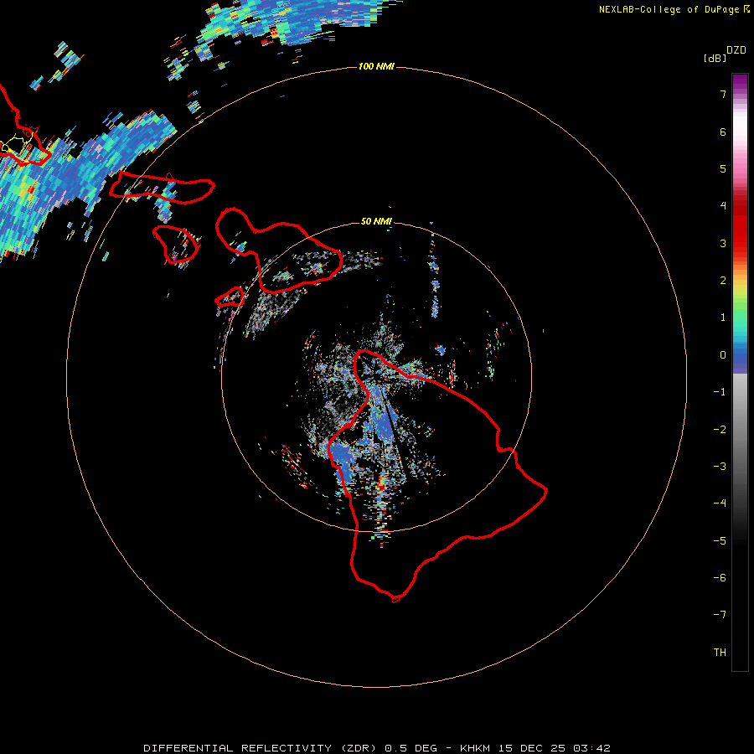The width and height of the screenshot is (754, 754).
Task: Click the 15 DEC 25 03:42 timestamp
Action: coord(554,748)
